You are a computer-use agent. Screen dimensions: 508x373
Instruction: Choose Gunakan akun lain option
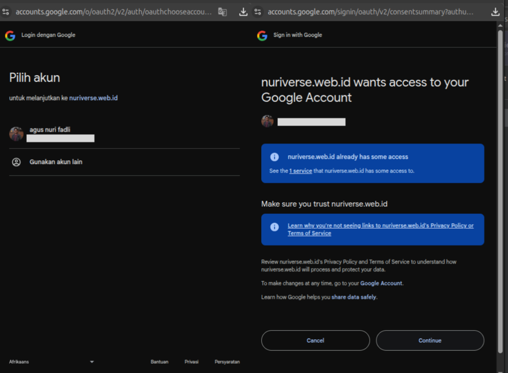[124, 162]
